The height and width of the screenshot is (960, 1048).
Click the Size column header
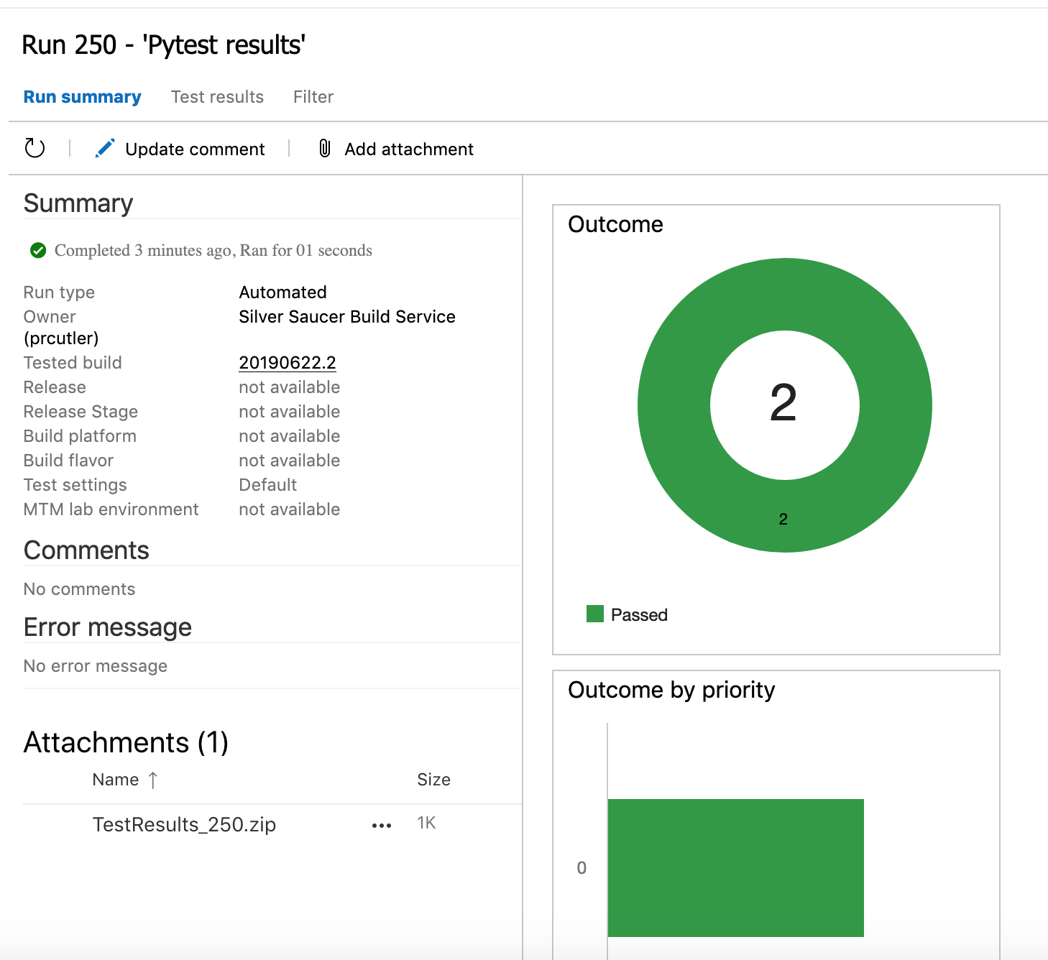[x=433, y=780]
